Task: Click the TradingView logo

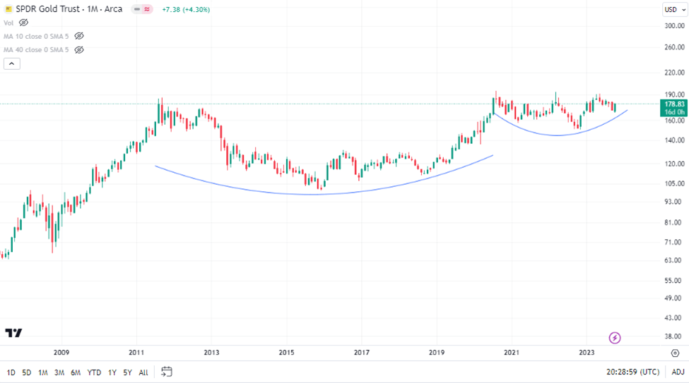Action: click(13, 333)
